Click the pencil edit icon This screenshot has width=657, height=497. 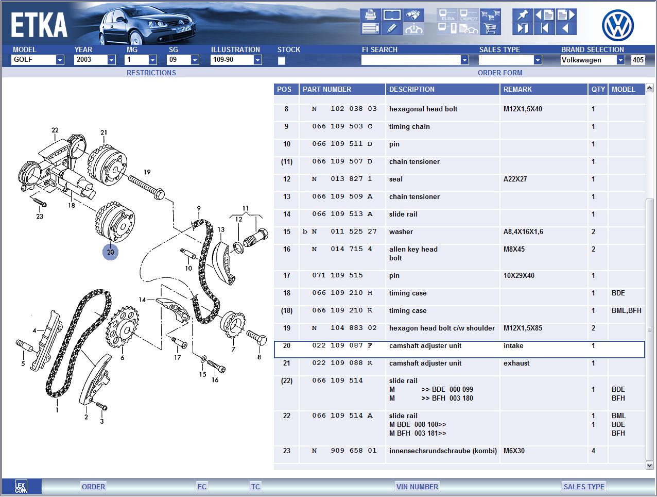coord(392,28)
